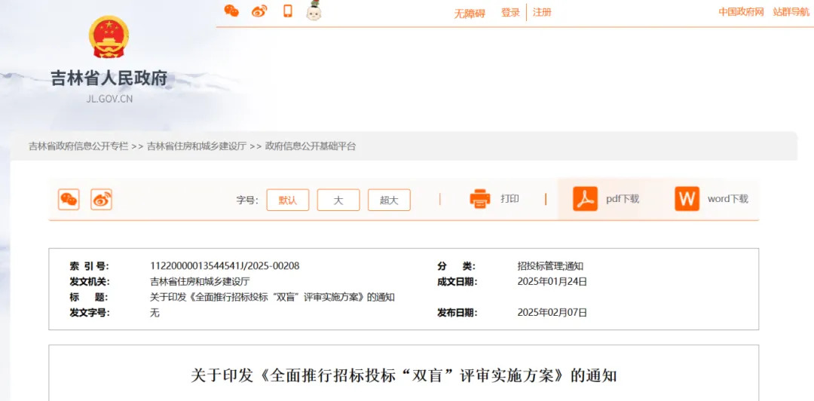Select 大 font size option
This screenshot has width=814, height=401.
[338, 200]
